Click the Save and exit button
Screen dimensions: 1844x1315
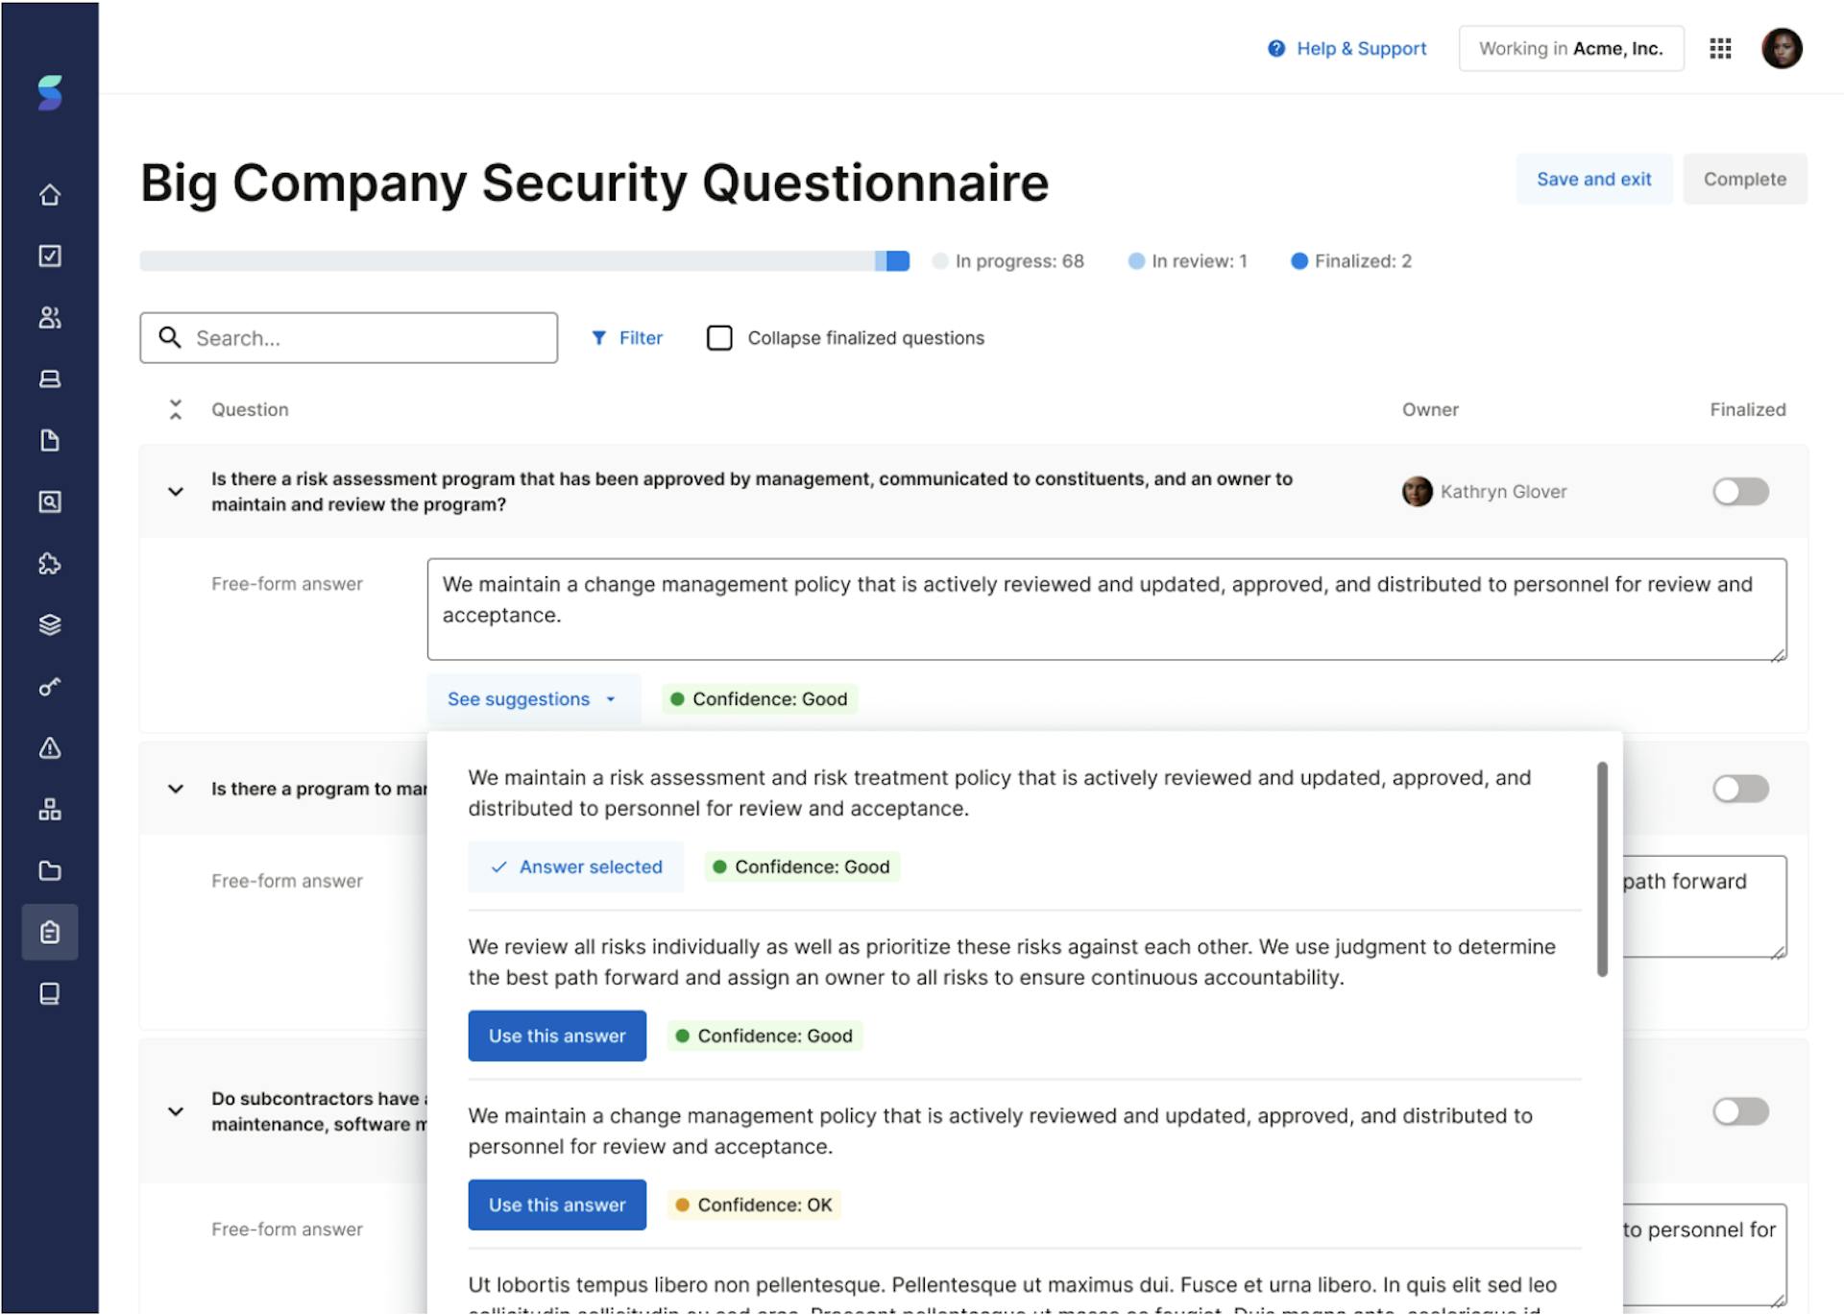[x=1594, y=179]
